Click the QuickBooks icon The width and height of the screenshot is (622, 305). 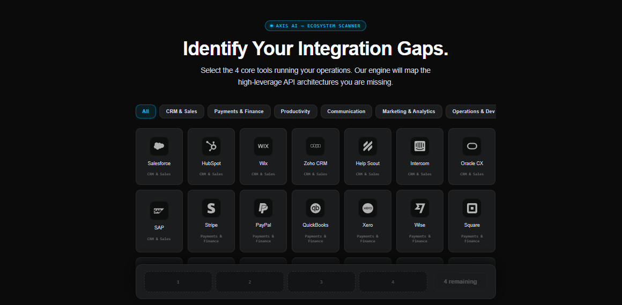tap(315, 208)
